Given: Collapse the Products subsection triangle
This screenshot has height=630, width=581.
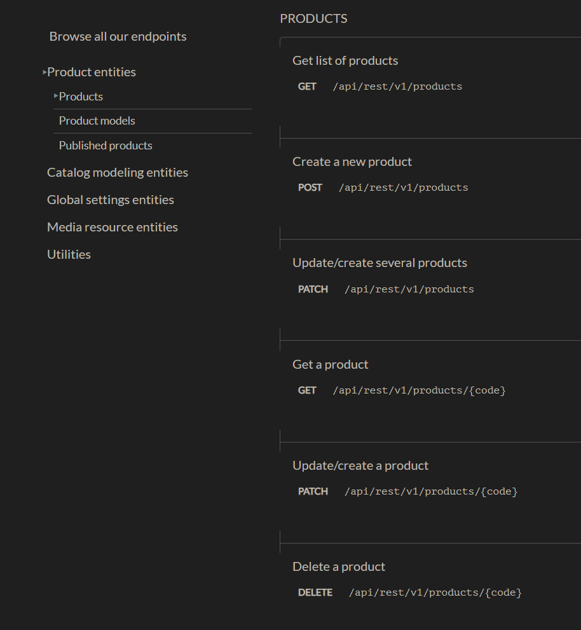Looking at the screenshot, I should click(x=56, y=95).
